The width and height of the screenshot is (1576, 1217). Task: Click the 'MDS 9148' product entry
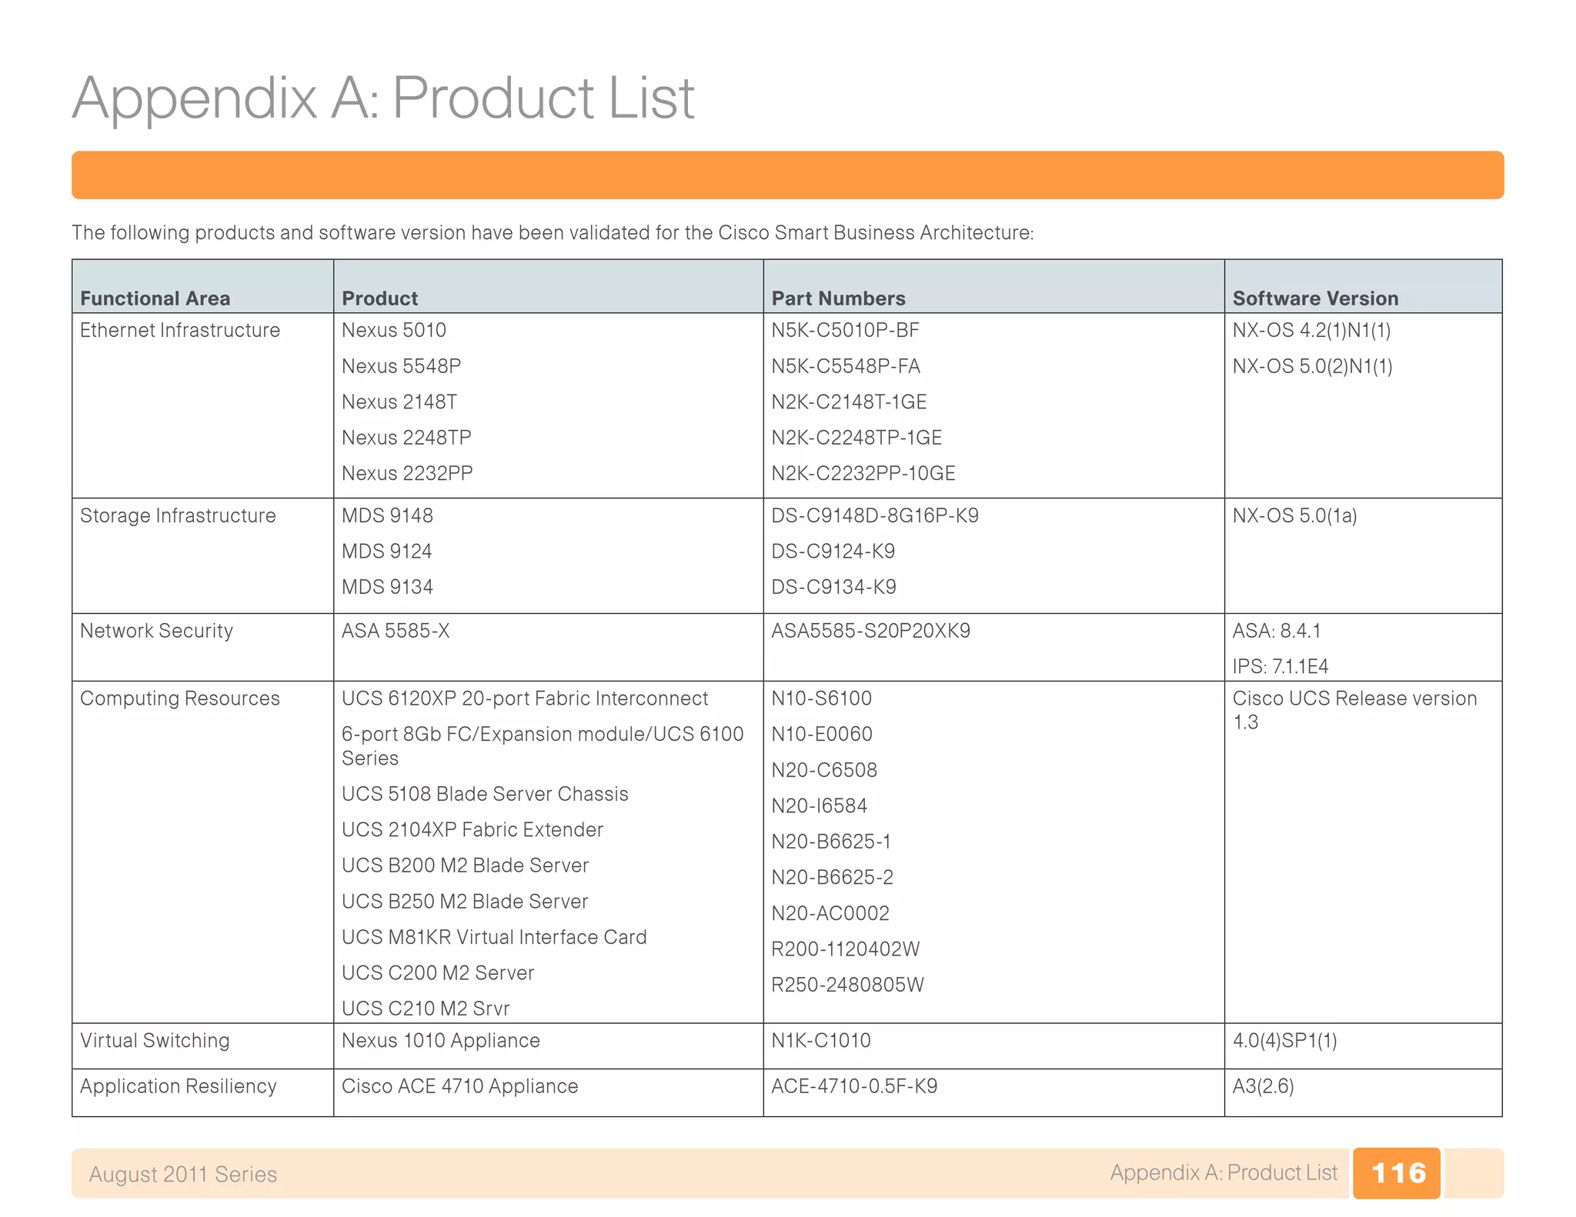(x=388, y=515)
